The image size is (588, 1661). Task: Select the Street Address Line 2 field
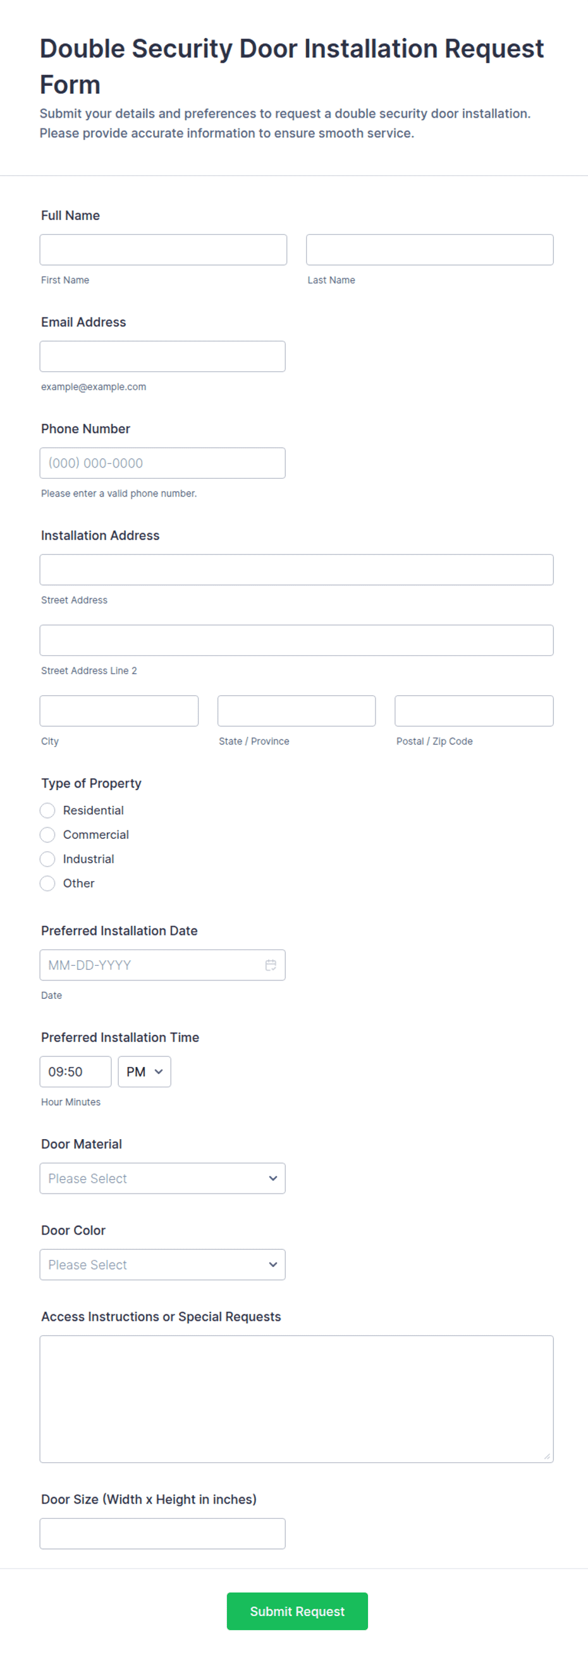coord(297,639)
